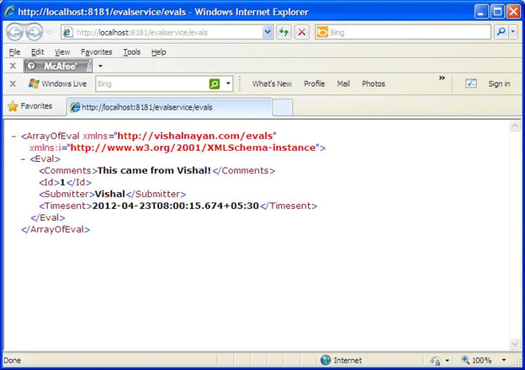This screenshot has width=525, height=370.
Task: Click the page icon in address bar
Action: (x=68, y=33)
